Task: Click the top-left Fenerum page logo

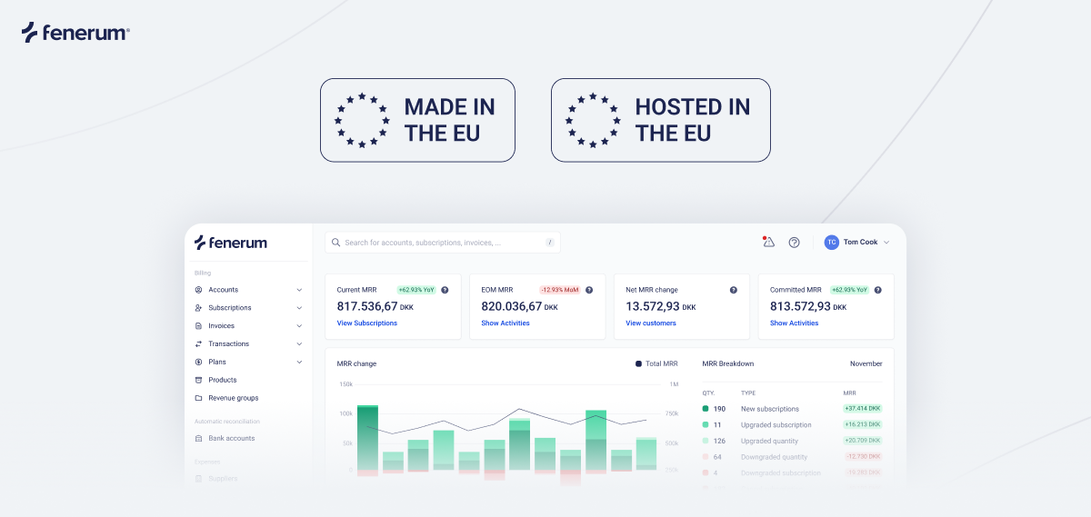Action: [x=75, y=33]
